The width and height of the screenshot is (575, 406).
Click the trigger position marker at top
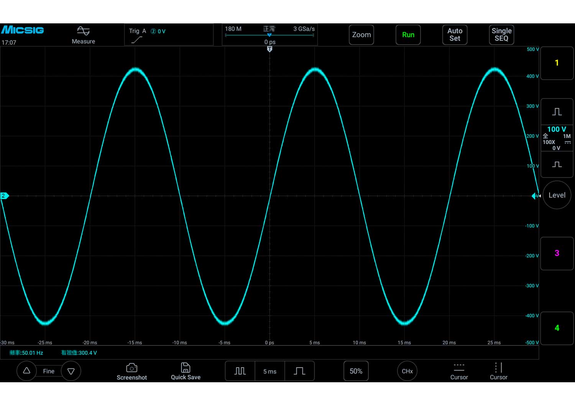click(269, 49)
